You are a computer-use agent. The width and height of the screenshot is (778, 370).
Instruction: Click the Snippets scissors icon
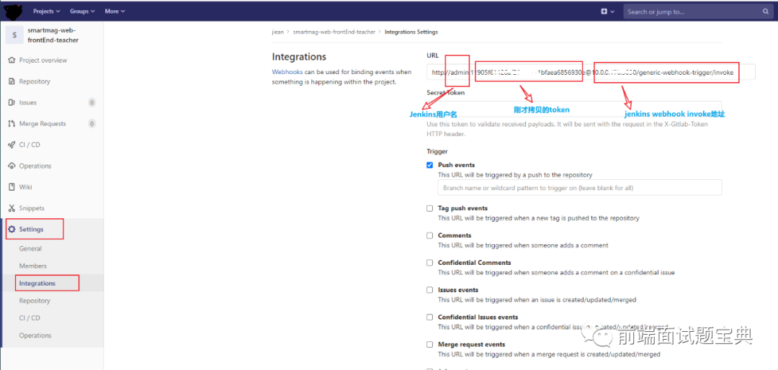[x=12, y=208]
